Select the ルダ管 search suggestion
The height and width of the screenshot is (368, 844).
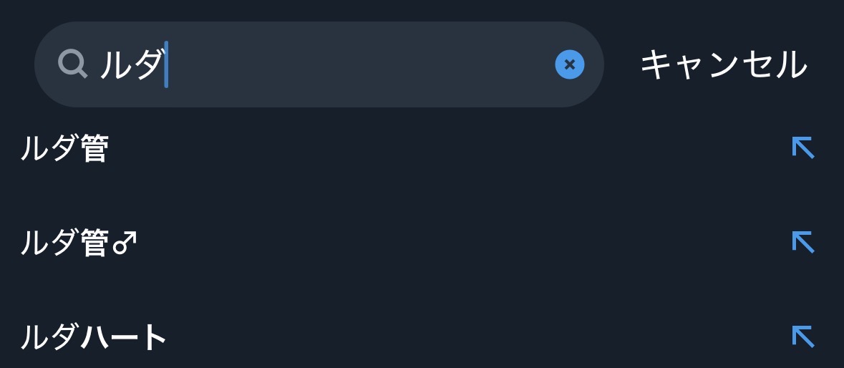point(64,150)
